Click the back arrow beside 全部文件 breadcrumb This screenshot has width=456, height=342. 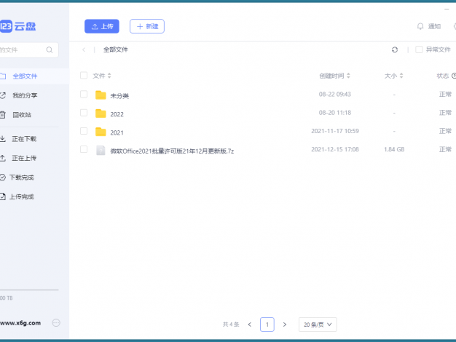pyautogui.click(x=84, y=49)
